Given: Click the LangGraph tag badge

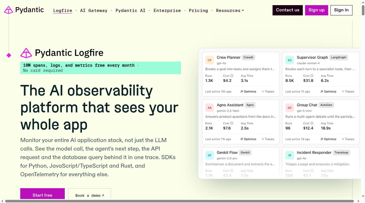Looking at the screenshot, I should tap(338, 57).
